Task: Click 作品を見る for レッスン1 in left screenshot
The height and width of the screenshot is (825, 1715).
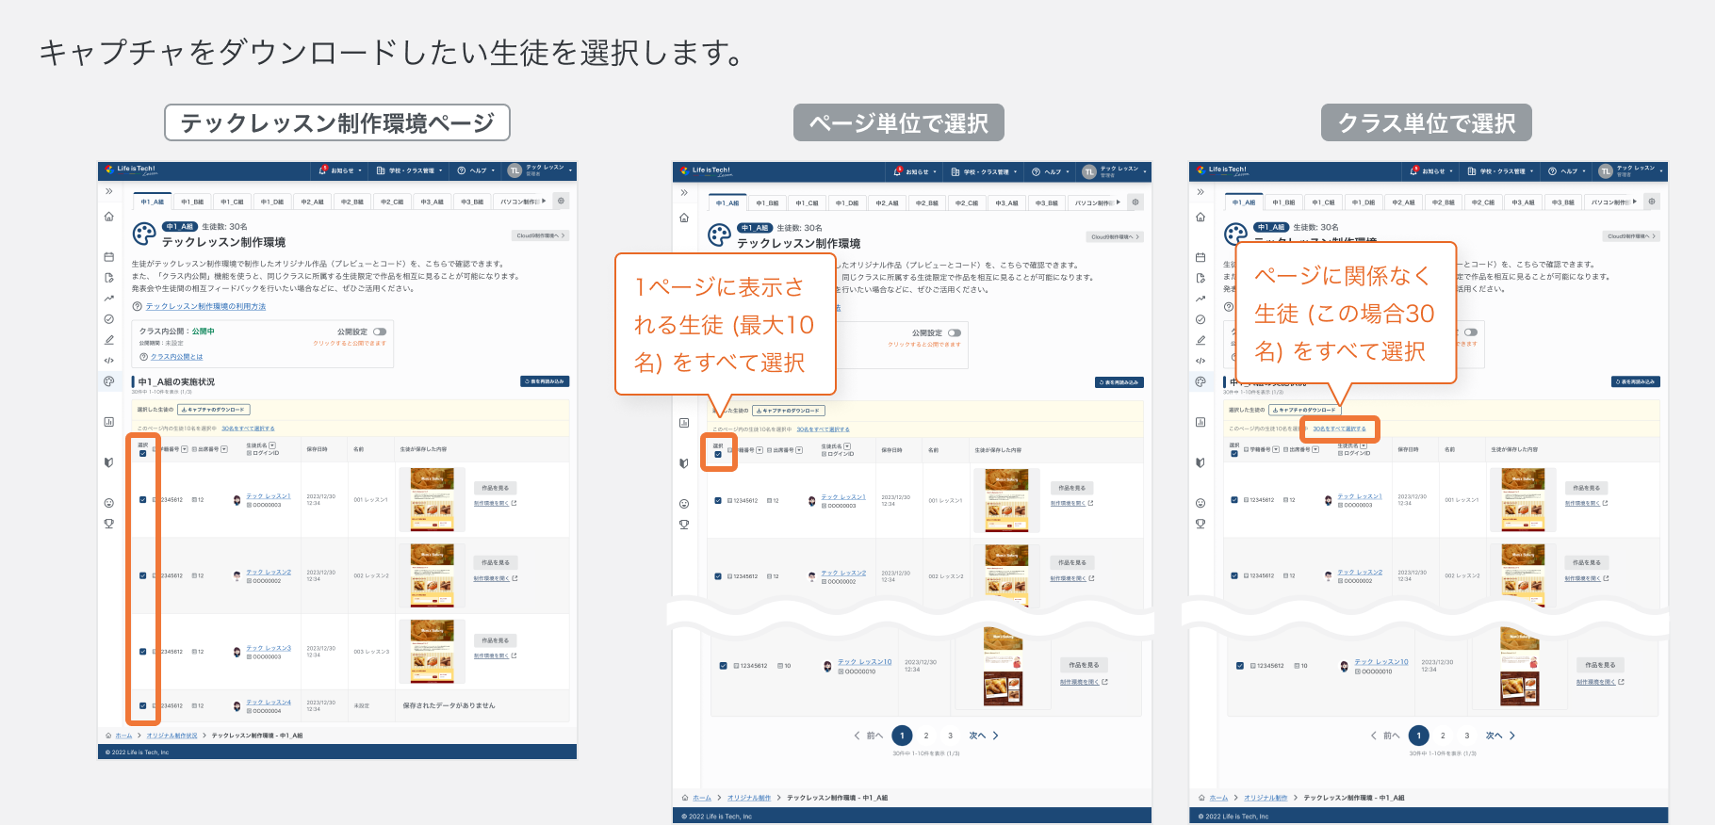Action: [495, 488]
